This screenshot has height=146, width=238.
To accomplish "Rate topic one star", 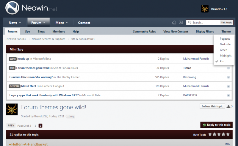I will (210, 134).
